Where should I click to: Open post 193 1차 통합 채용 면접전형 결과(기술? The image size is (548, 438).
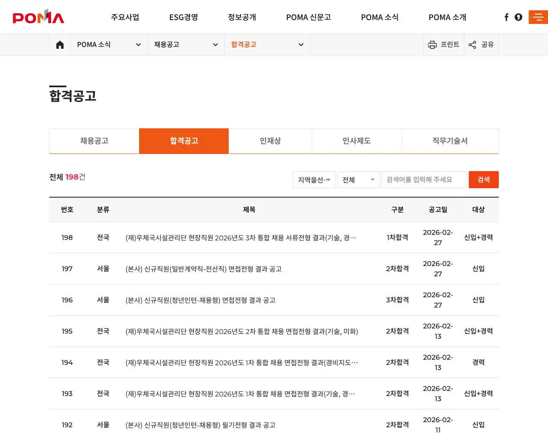pos(240,394)
